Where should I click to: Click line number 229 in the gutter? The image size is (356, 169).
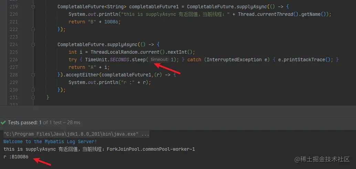tap(14, 82)
